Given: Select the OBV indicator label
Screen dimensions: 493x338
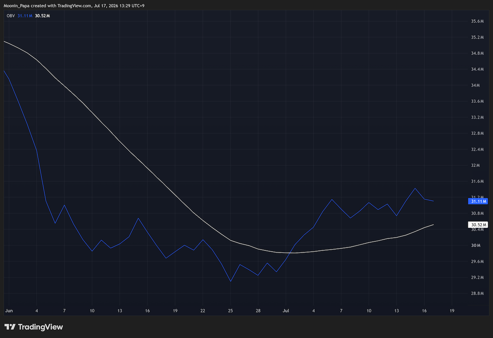Looking at the screenshot, I should 10,16.
